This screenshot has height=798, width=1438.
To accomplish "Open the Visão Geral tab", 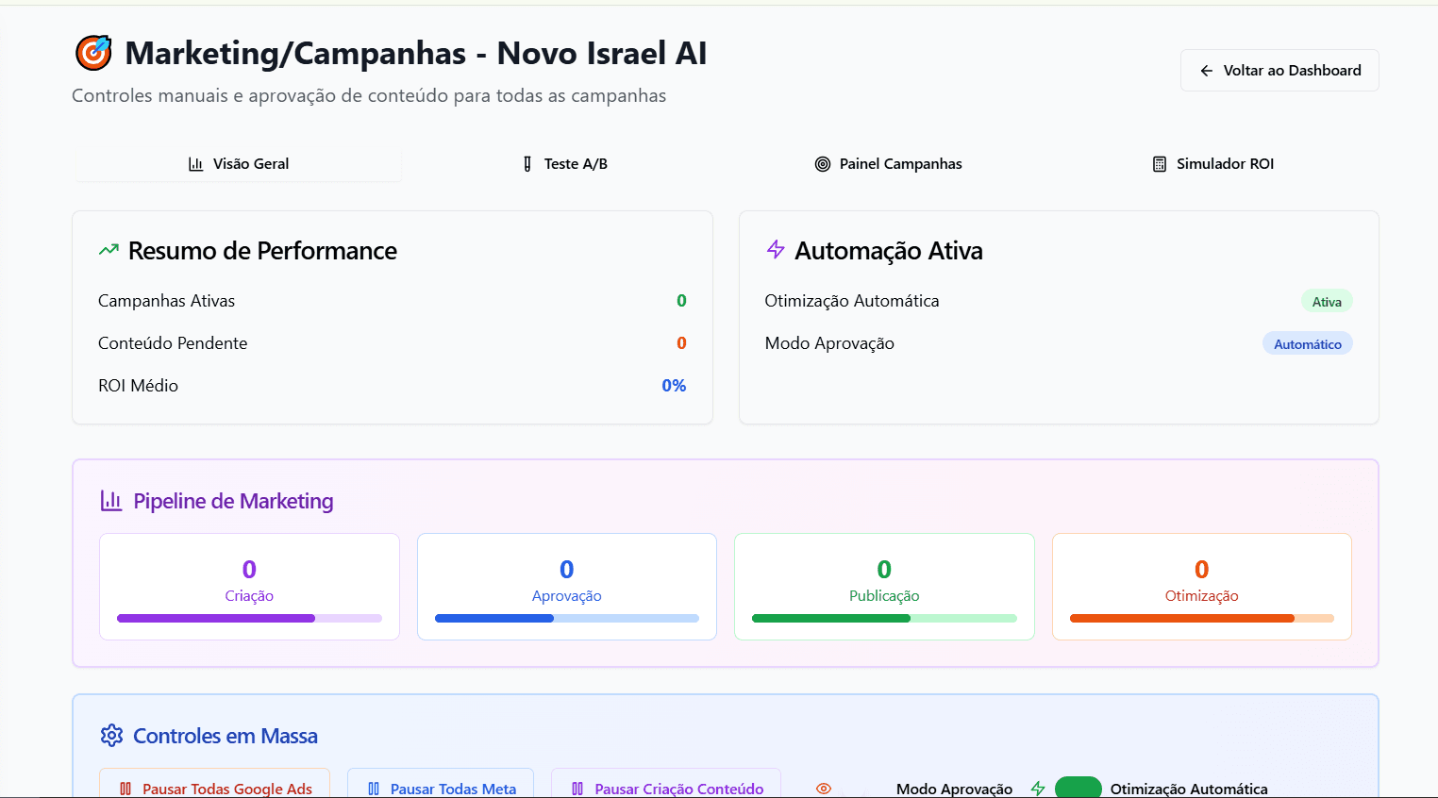I will pyautogui.click(x=239, y=163).
